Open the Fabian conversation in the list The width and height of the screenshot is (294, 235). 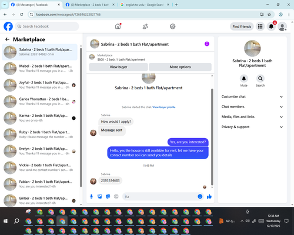click(x=39, y=184)
